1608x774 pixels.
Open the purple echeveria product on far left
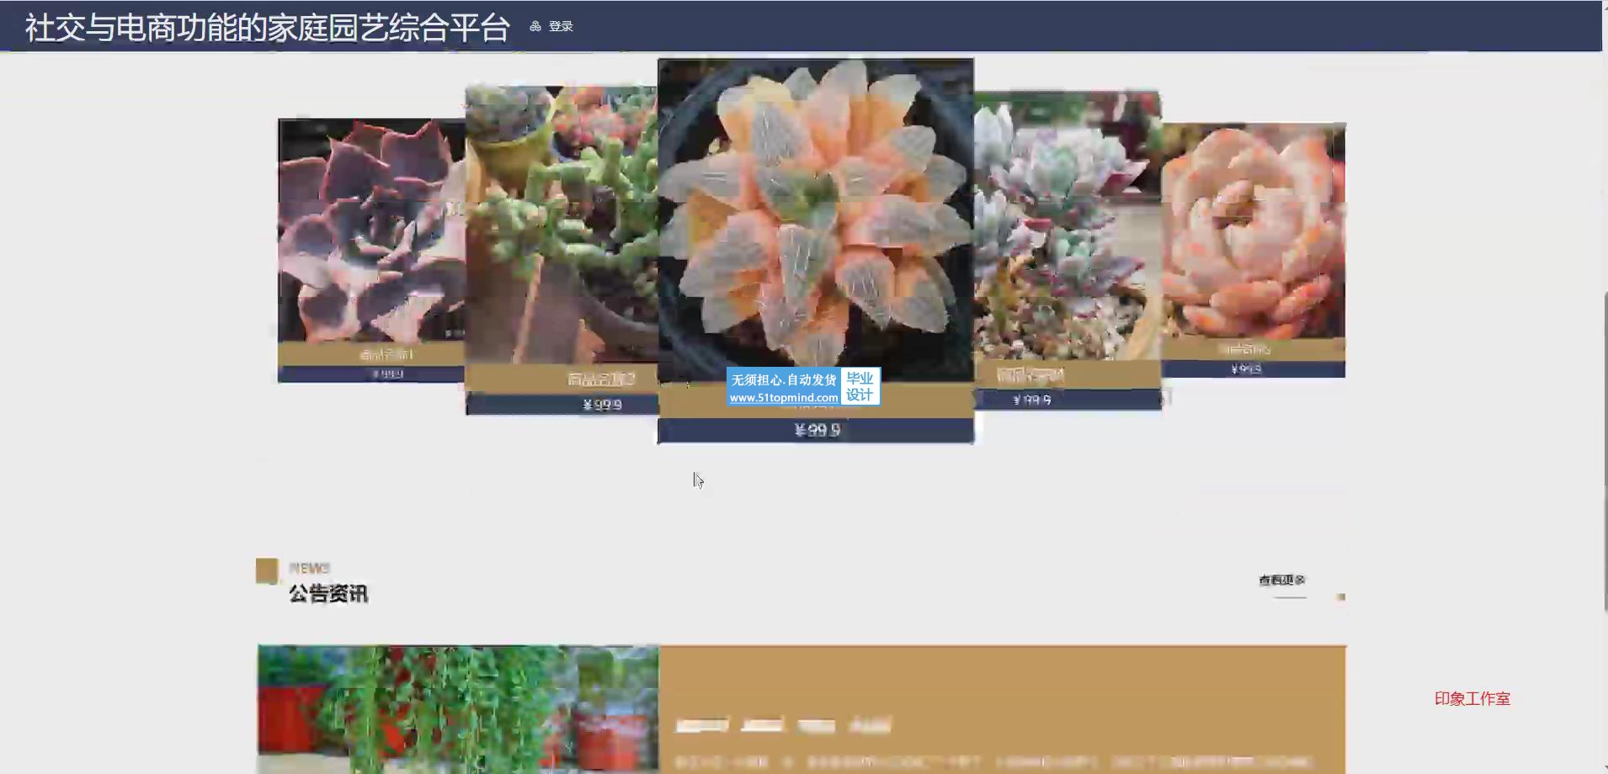(370, 230)
